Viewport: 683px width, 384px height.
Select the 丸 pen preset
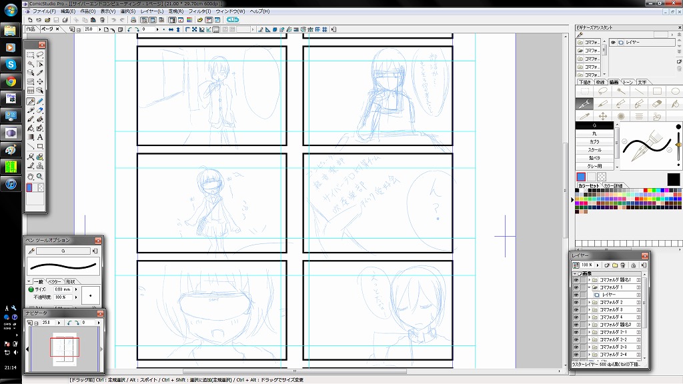(x=594, y=133)
